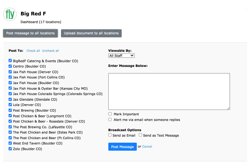This screenshot has width=251, height=164.
Task: Click the Zolo (Boulder CO) label
Action: point(28,149)
